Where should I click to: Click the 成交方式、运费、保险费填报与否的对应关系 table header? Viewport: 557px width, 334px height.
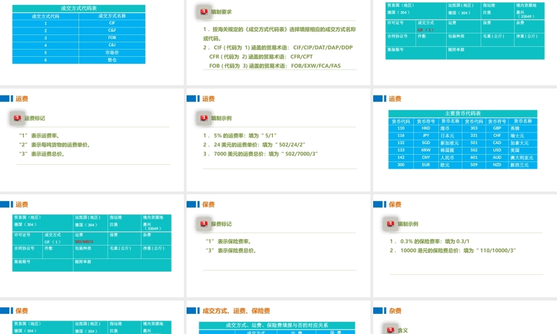tap(277, 325)
